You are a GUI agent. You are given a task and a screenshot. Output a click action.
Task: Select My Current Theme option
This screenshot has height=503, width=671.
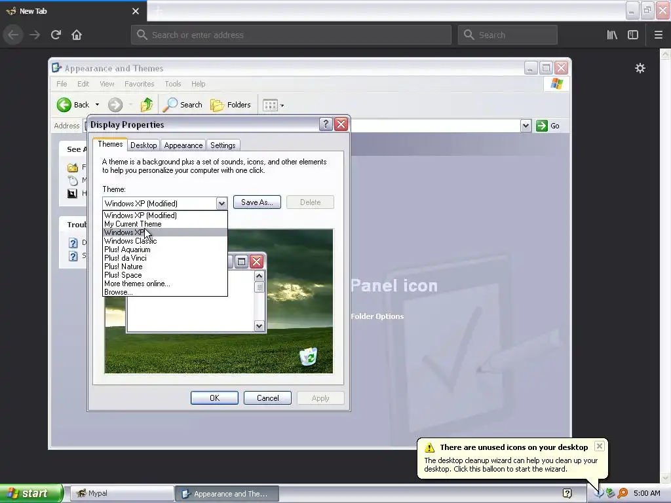click(164, 224)
